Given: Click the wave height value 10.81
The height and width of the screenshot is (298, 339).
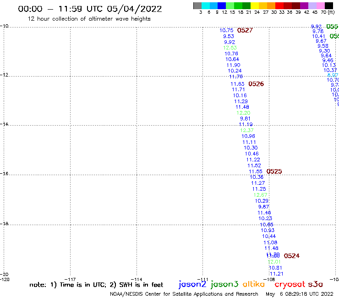Looking at the screenshot, I should (x=276, y=268).
